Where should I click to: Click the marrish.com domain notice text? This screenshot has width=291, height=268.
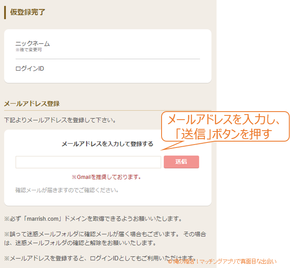pyautogui.click(x=93, y=219)
